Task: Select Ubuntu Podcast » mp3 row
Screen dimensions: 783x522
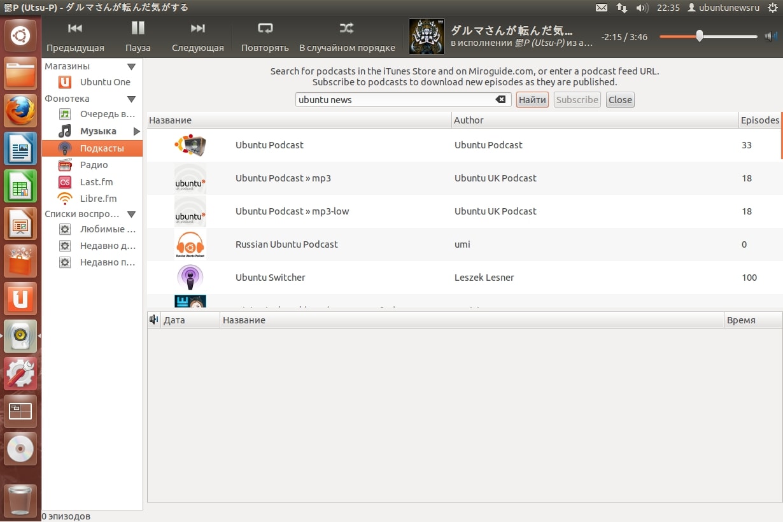Action: point(463,178)
